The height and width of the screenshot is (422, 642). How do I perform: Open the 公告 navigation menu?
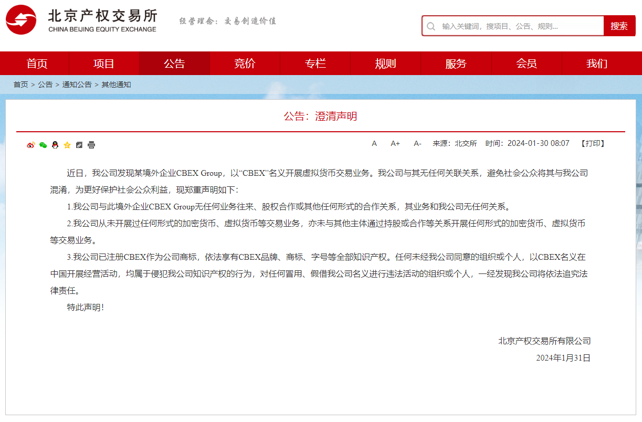point(174,63)
